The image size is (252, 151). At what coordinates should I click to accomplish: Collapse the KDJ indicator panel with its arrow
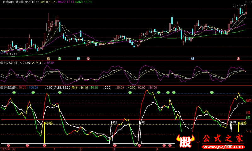click(x=2, y=63)
